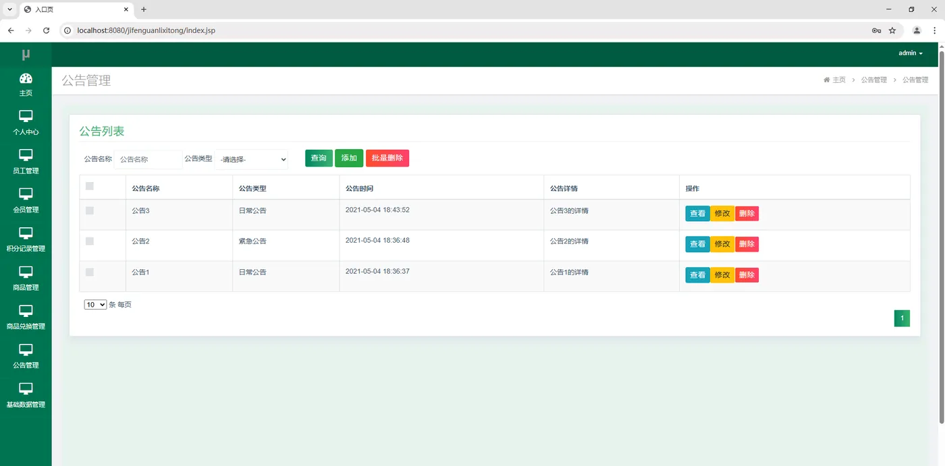Open a new browser tab
This screenshot has height=466, width=945.
[144, 9]
